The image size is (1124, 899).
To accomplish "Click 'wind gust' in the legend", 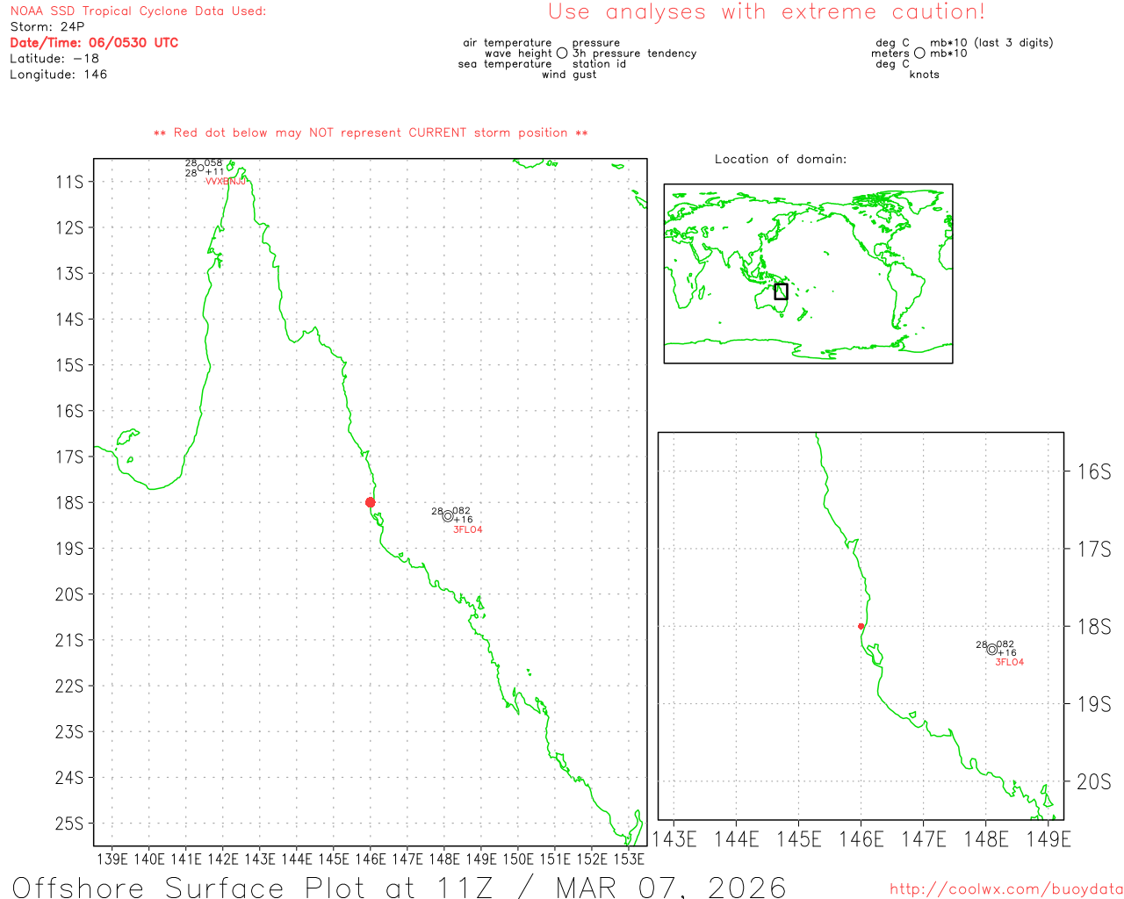I will click(569, 75).
